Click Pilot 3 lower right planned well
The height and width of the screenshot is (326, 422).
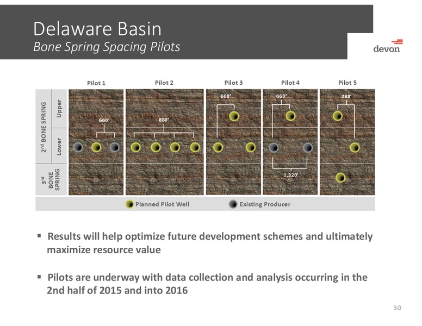click(x=251, y=147)
